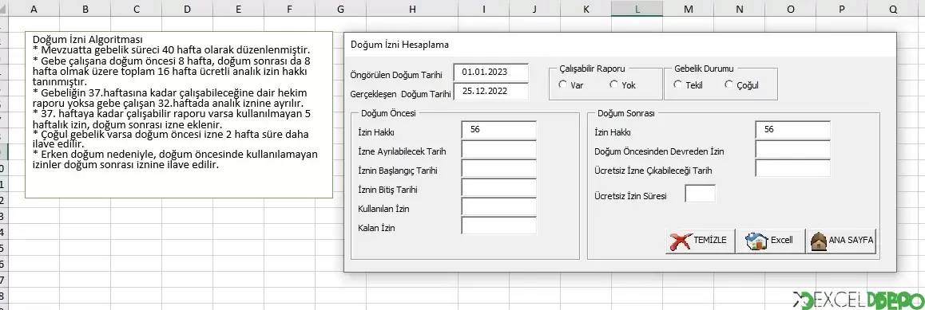The image size is (925, 310).
Task: Select column Q header
Action: (x=893, y=8)
